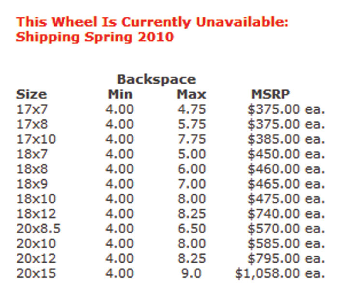
Task: Click the 9.0 max backspace value
Action: (x=191, y=273)
